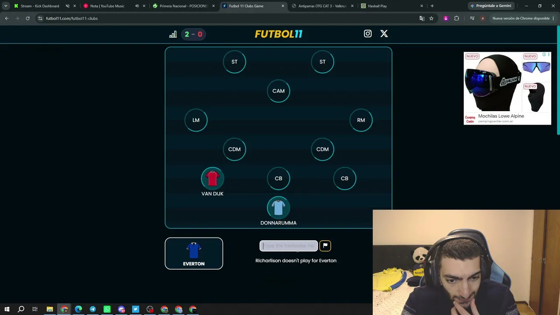Select the right CDM position slot
The width and height of the screenshot is (560, 315).
[322, 149]
